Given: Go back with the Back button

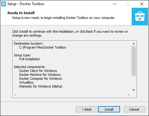Looking at the screenshot, I should coord(87,109).
